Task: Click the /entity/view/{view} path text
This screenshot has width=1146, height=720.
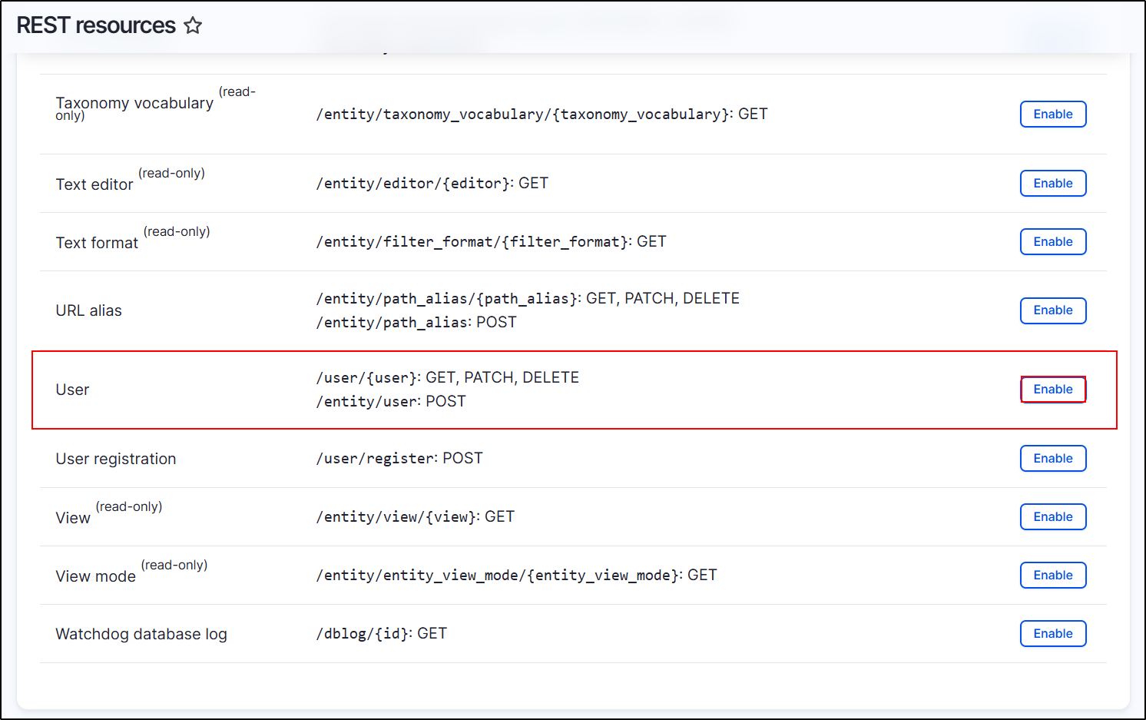Action: pyautogui.click(x=415, y=516)
